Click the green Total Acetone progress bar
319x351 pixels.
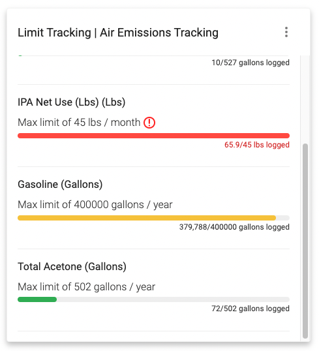(x=37, y=299)
